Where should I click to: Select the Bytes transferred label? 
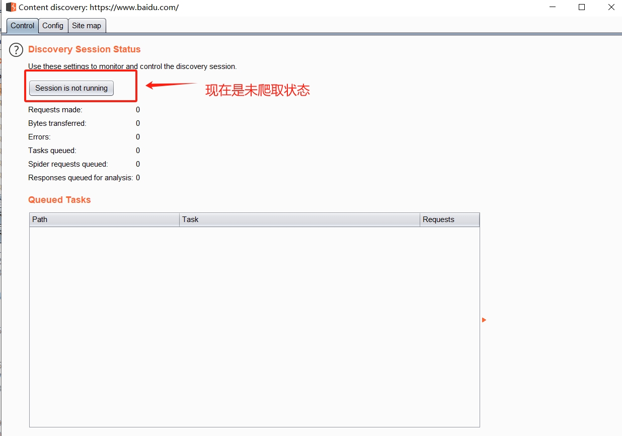[x=57, y=123]
